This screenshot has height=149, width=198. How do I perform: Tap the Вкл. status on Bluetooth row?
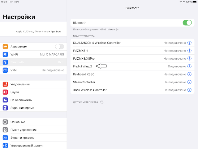61,62
